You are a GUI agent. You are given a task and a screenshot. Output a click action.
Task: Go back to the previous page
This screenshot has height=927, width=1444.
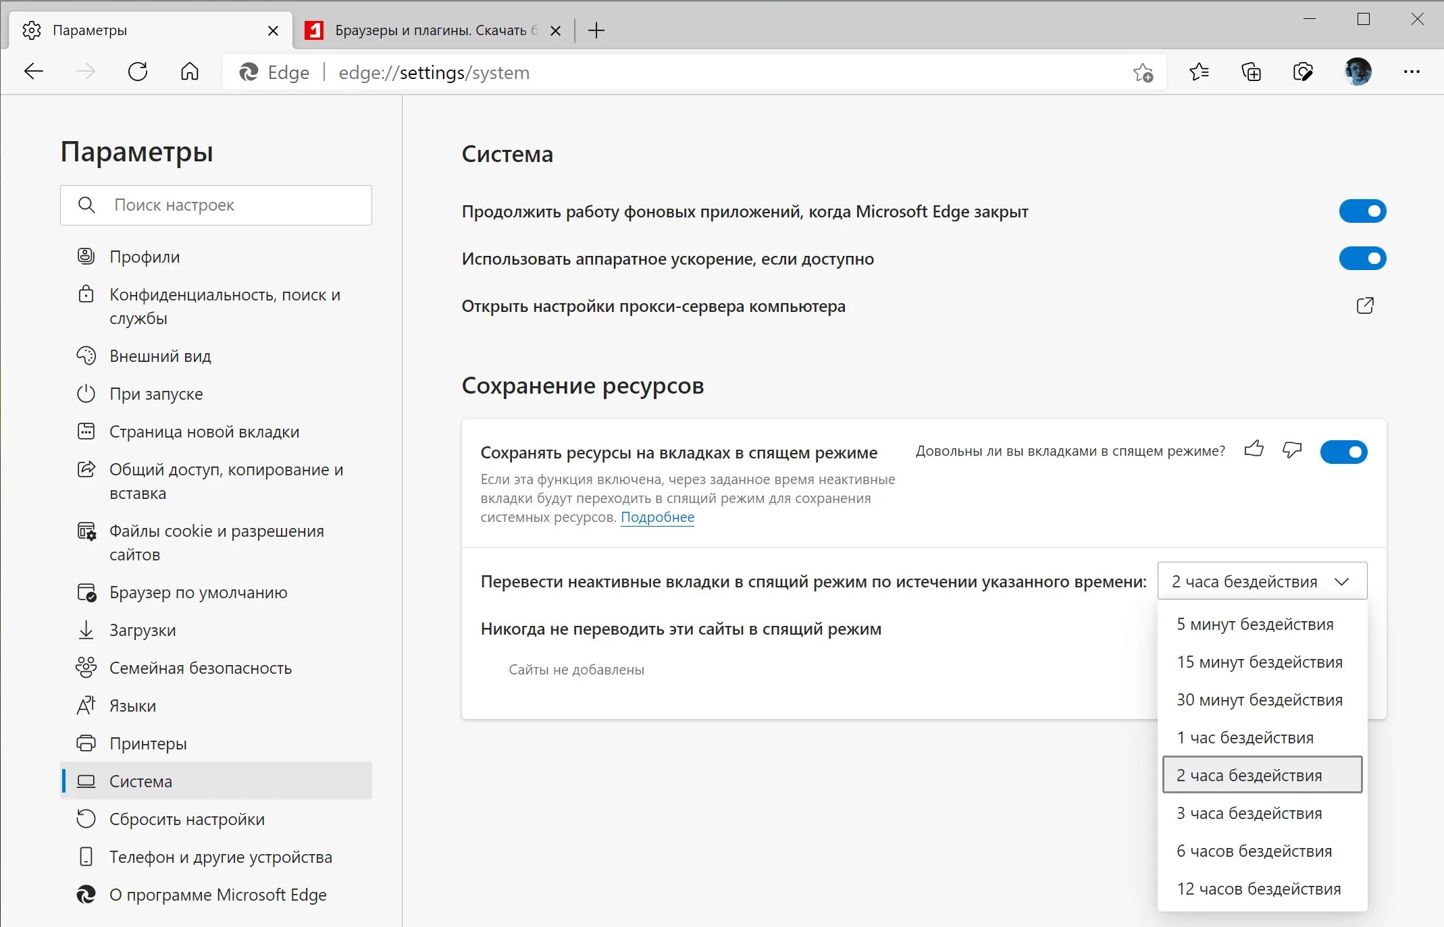34,72
